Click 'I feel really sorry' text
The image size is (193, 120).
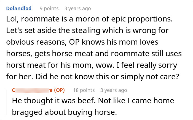click(151, 65)
